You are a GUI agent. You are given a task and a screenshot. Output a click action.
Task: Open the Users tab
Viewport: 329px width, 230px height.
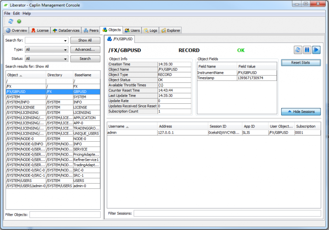coord(132,30)
